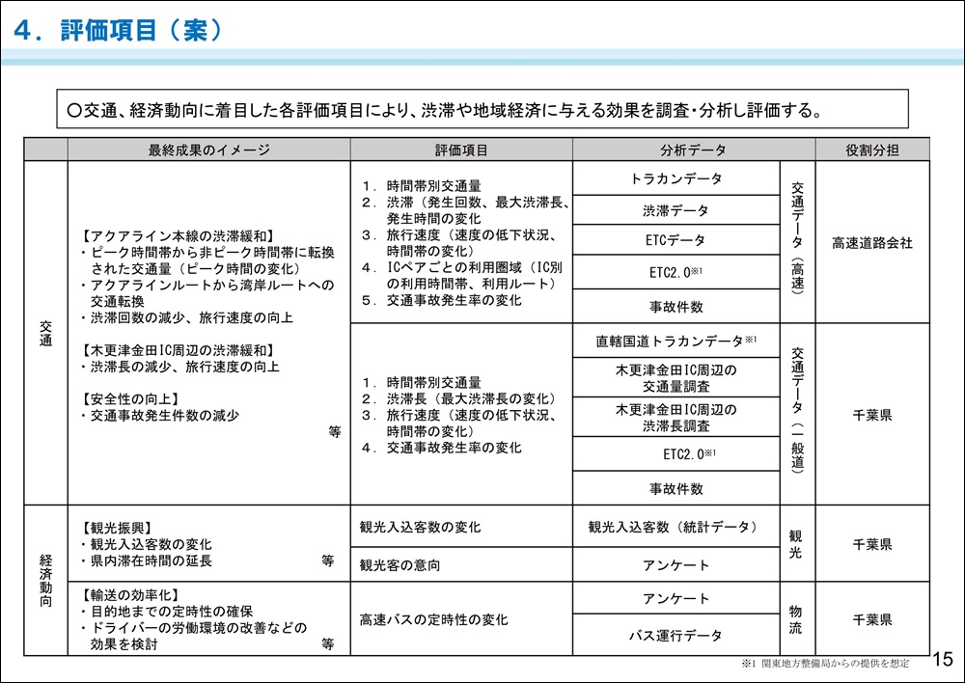Screen dimensions: 965x683
Task: Select the 観光入込客数（統計データ） cell
Action: click(x=675, y=528)
